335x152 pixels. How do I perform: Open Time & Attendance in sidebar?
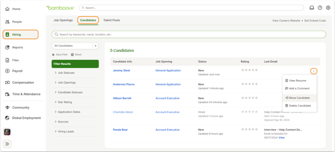click(22, 94)
